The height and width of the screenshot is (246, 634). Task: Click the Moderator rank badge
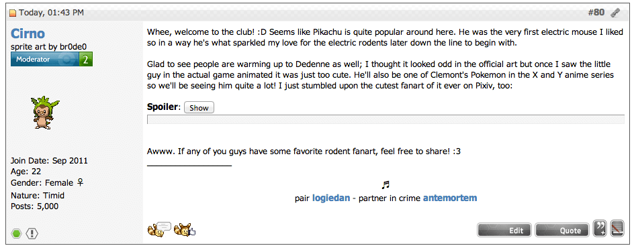click(x=45, y=59)
